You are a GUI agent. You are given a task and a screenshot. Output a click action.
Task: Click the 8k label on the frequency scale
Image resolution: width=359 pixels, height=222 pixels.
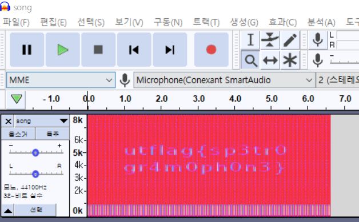pyautogui.click(x=78, y=120)
